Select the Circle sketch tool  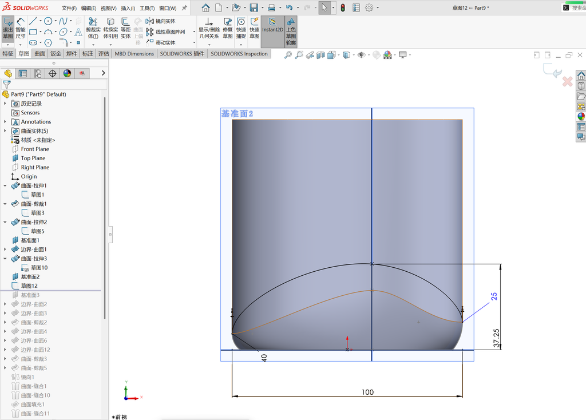[48, 21]
